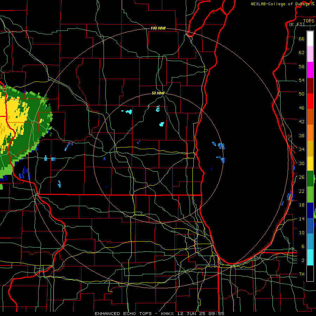This screenshot has width=316, height=316.
Task: Click the yellow 30 kft legend swatch
Action: click(310, 164)
